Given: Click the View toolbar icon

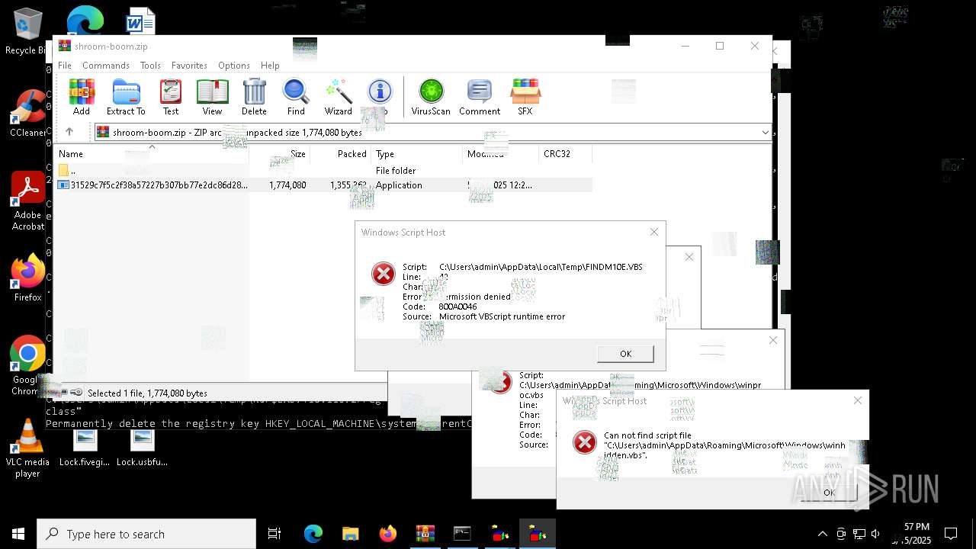Looking at the screenshot, I should tap(212, 97).
